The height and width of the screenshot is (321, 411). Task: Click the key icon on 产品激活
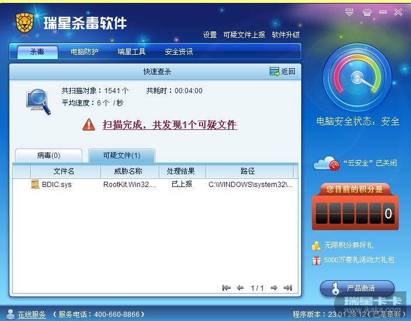pyautogui.click(x=335, y=288)
